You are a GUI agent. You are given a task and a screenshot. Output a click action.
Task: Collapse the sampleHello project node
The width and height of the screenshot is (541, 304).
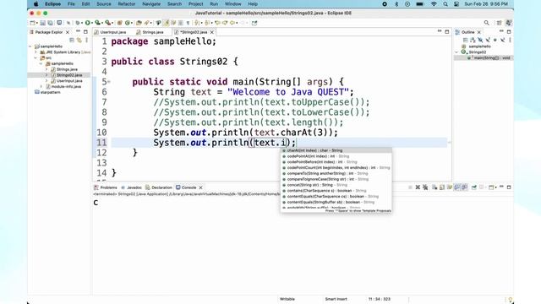click(30, 46)
